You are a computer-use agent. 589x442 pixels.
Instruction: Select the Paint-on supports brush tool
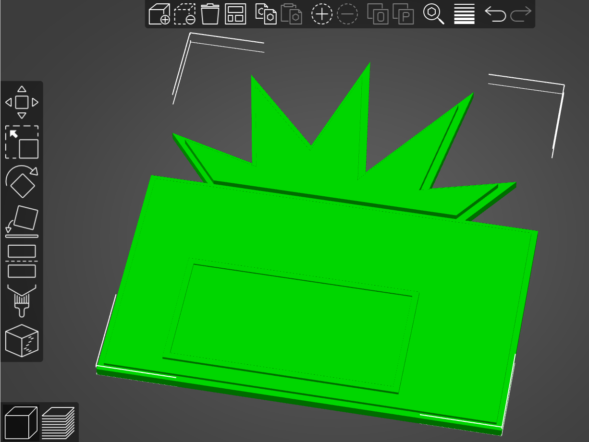click(22, 301)
